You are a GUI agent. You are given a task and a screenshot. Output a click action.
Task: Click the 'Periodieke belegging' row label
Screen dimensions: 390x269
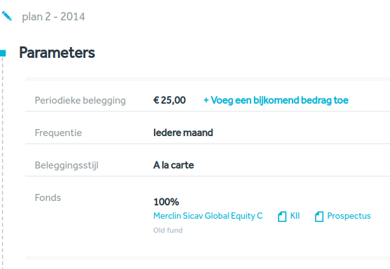[x=80, y=100]
